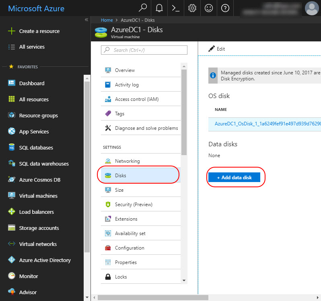Open Diagnose and solve problems
321x301 pixels.
point(141,128)
